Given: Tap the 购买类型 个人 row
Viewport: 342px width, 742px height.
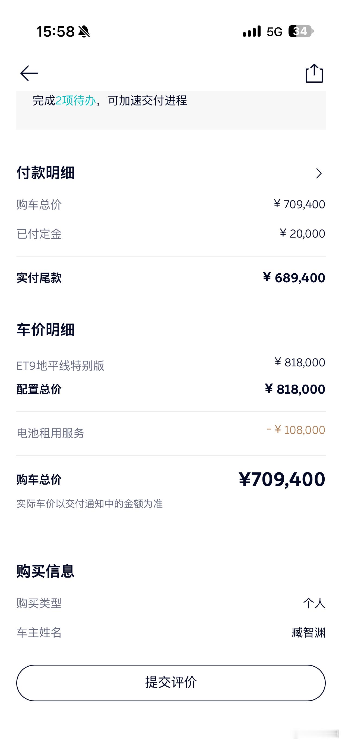Looking at the screenshot, I should point(171,603).
